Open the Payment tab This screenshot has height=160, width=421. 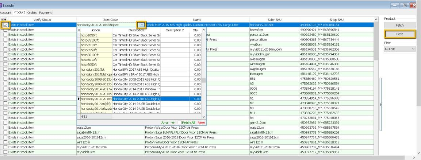[45, 13]
